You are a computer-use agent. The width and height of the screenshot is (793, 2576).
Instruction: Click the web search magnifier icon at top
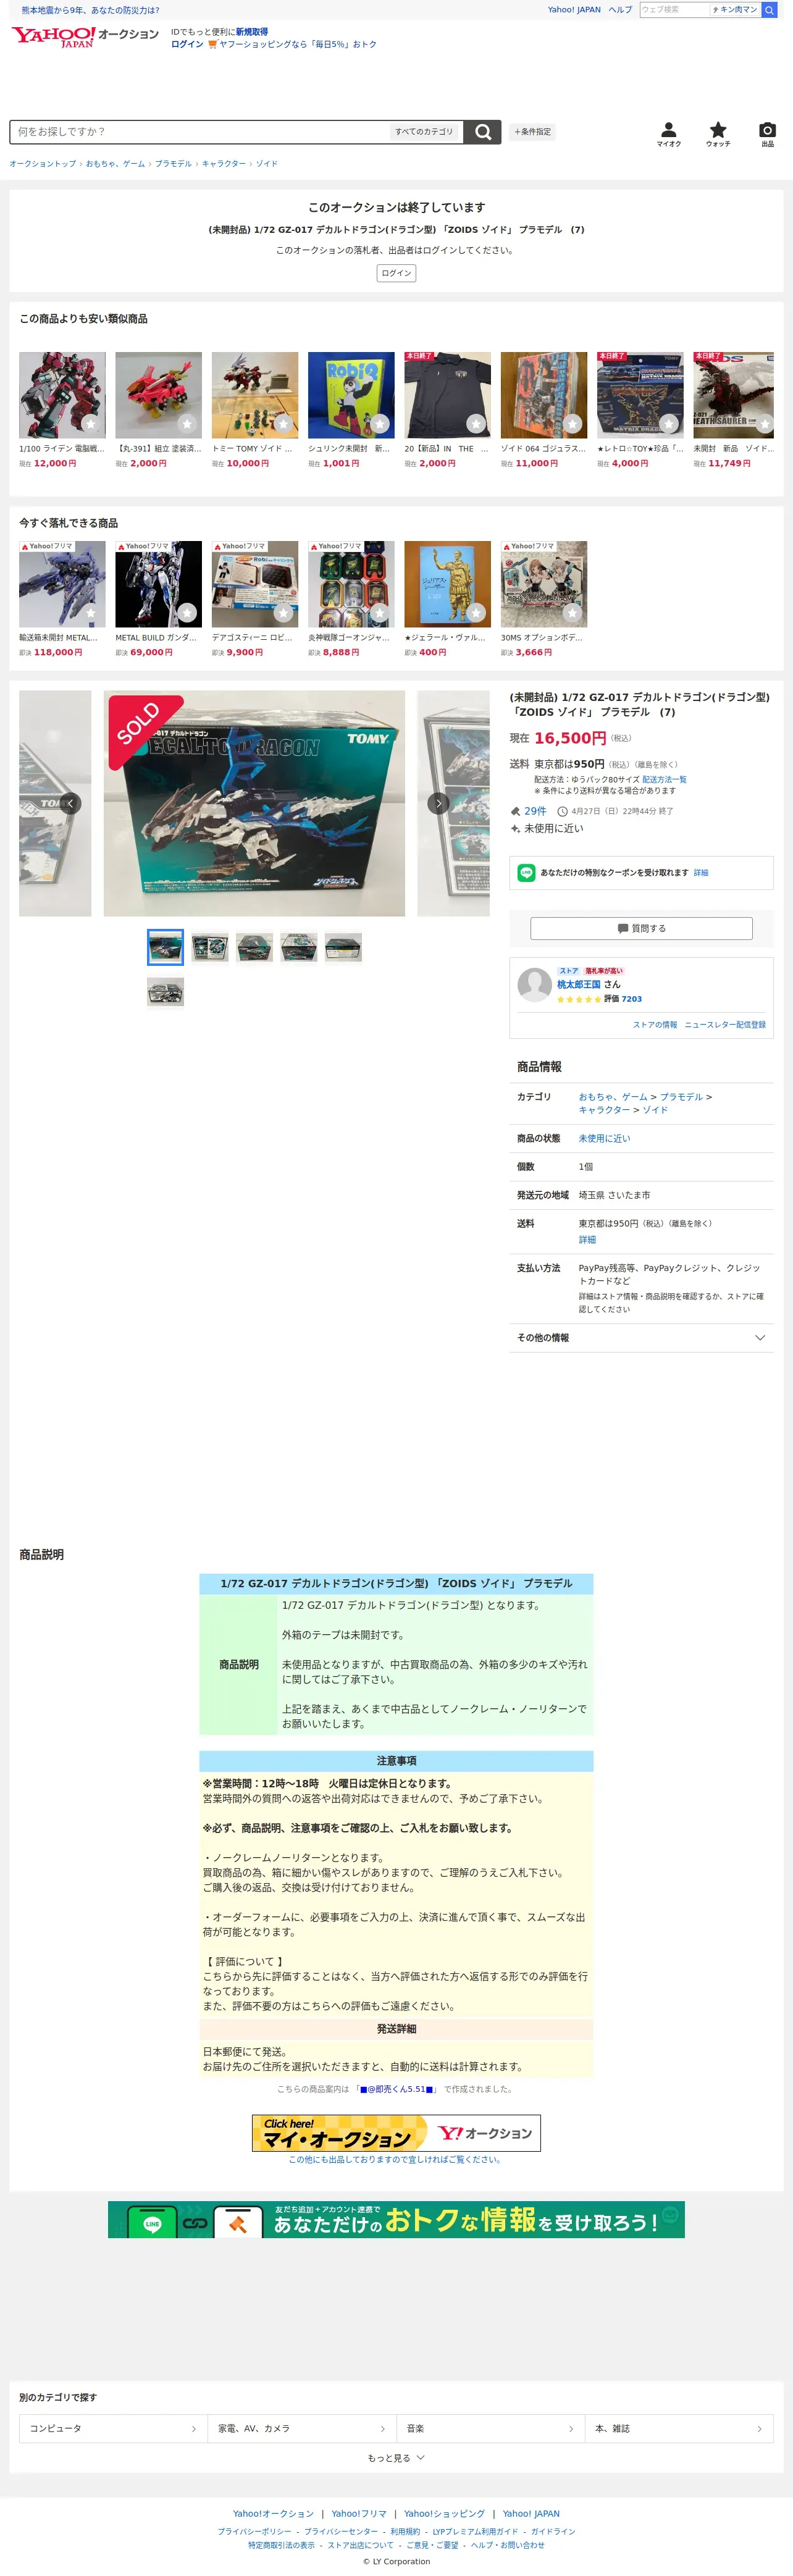point(769,10)
